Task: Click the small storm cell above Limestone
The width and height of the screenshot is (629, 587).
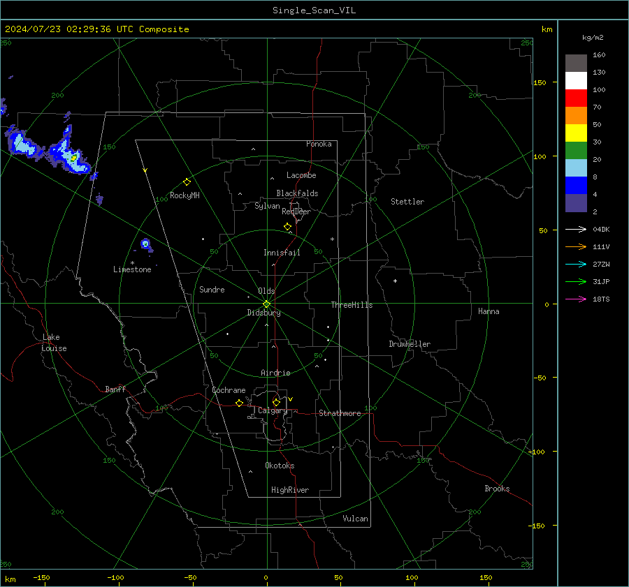Action: click(x=145, y=244)
